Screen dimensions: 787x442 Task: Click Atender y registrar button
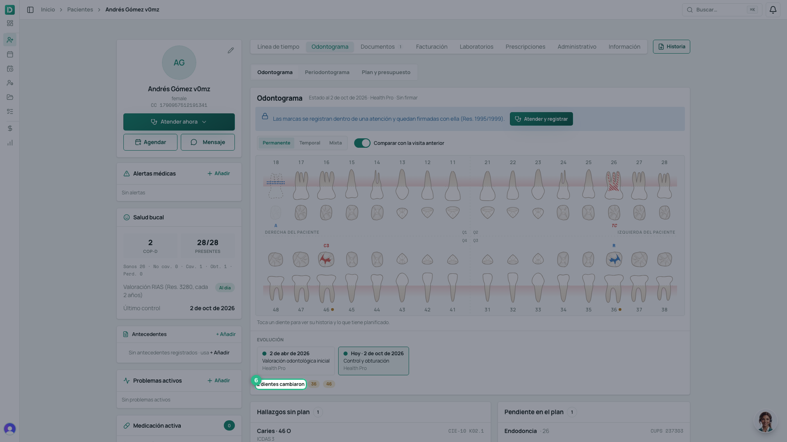[541, 119]
